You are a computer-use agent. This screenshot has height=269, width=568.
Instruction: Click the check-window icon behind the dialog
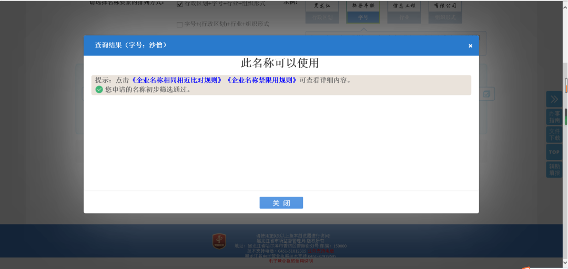[487, 94]
